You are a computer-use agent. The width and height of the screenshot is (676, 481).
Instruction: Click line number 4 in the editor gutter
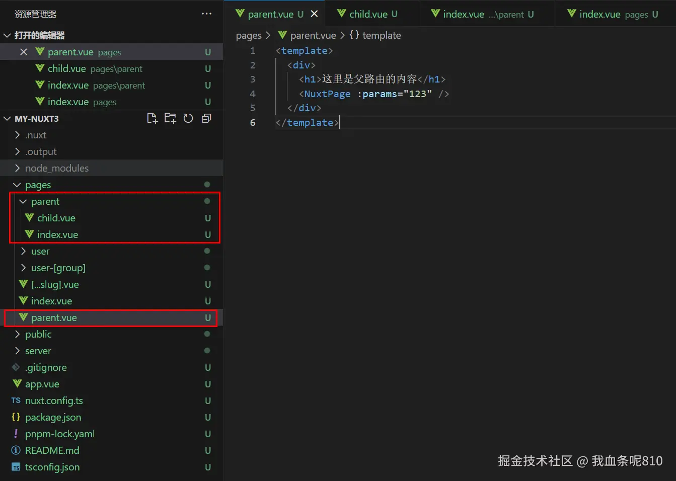point(253,94)
